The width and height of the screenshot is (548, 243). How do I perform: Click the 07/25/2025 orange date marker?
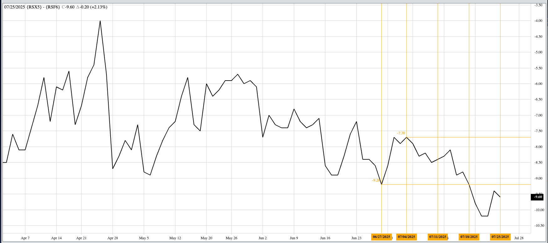coord(500,237)
